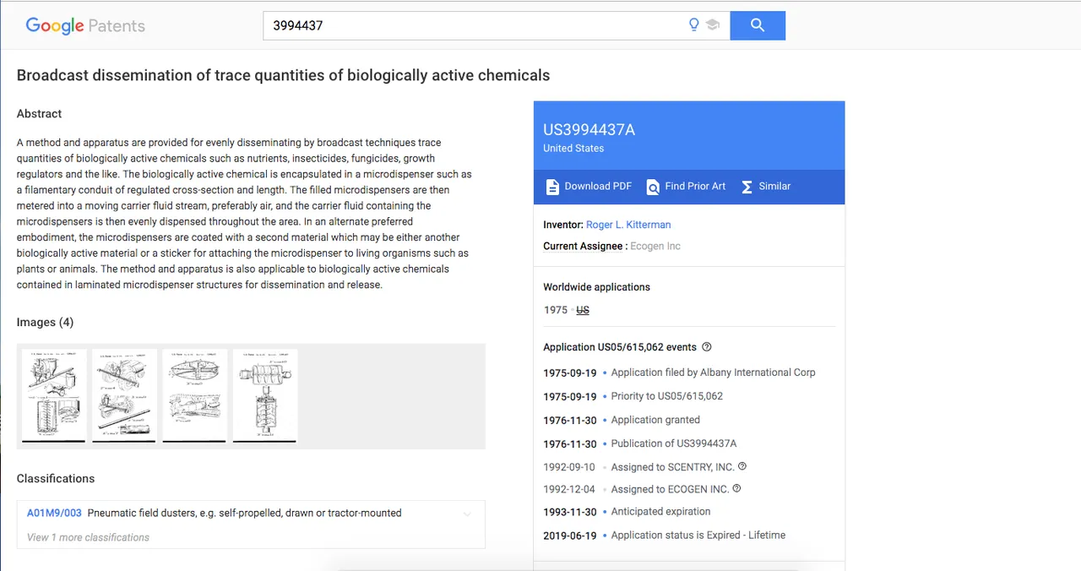1081x571 pixels.
Task: Download PDF of the patent
Action: pyautogui.click(x=589, y=187)
